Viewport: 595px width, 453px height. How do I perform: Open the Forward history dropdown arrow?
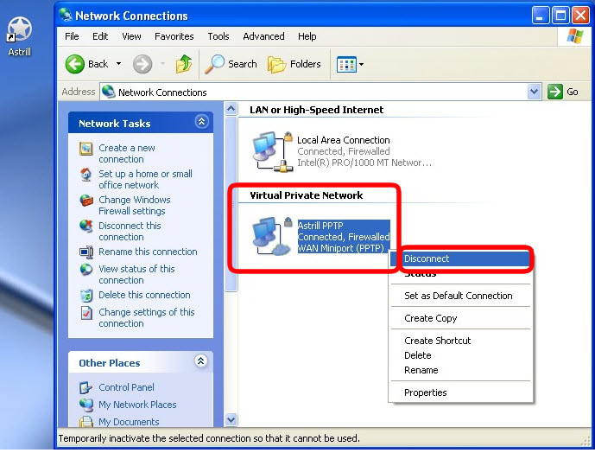tap(163, 64)
